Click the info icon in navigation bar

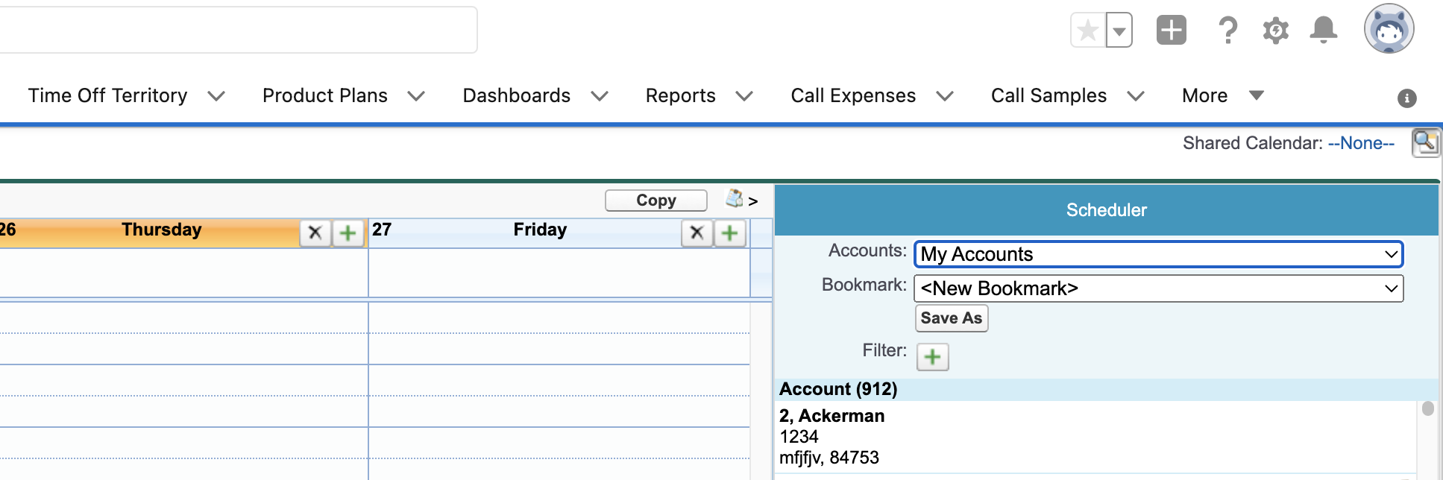point(1406,98)
